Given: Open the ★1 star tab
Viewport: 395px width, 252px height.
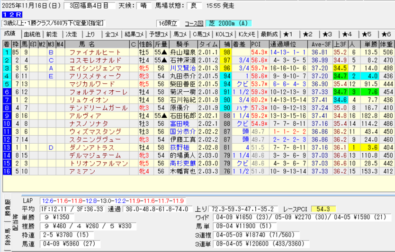Looking at the screenshot, I should [288, 34].
